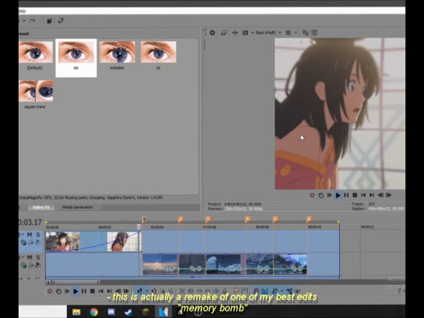424x318 pixels.
Task: Go to End under preview window
Action: click(372, 195)
